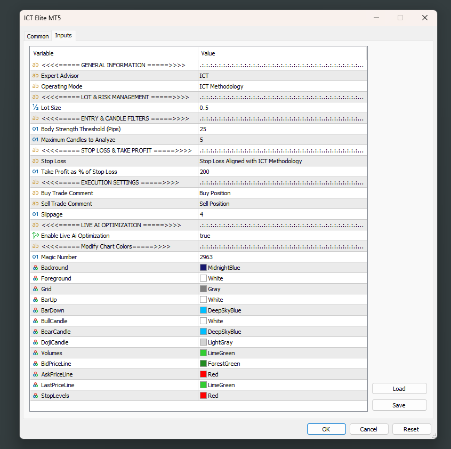Edit the Slippage value 4
The height and width of the screenshot is (449, 451).
pyautogui.click(x=283, y=214)
